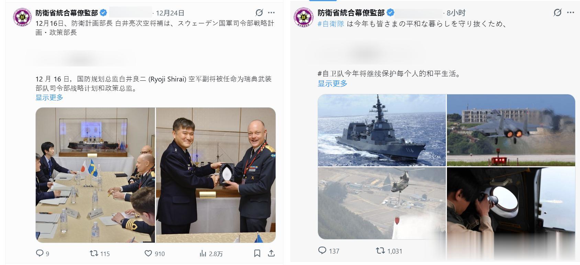This screenshot has height=265, width=580.
Task: View analytics showing 2.8万 views
Action: 203,253
